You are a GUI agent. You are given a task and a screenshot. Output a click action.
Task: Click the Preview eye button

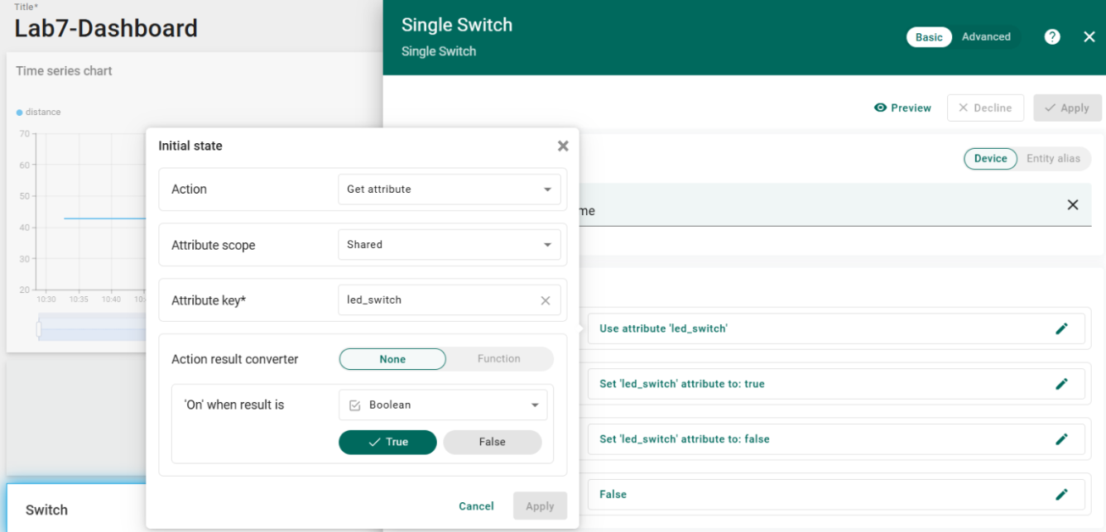[x=903, y=108]
